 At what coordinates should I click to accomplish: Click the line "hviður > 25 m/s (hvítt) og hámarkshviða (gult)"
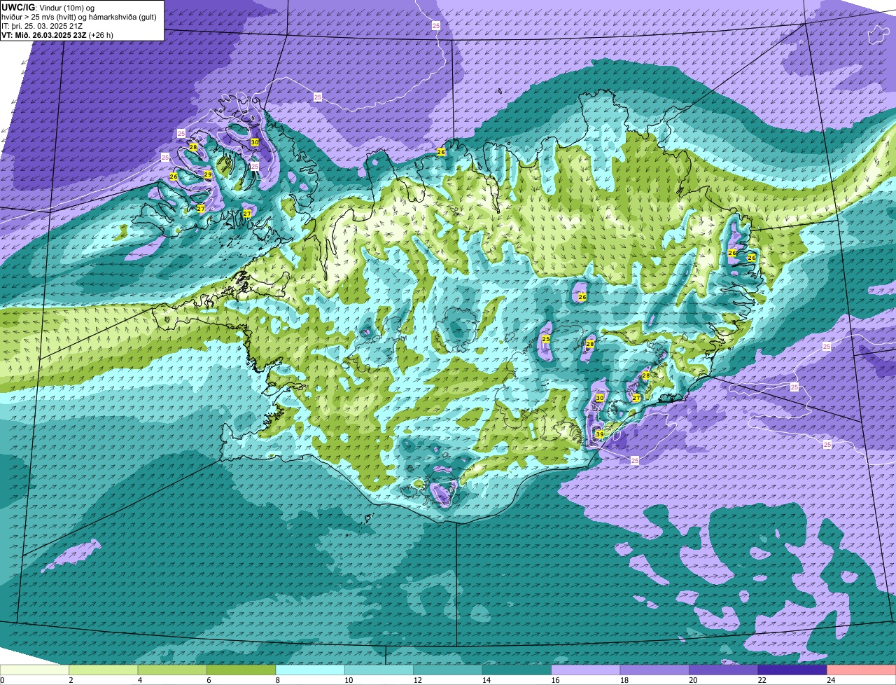79,17
